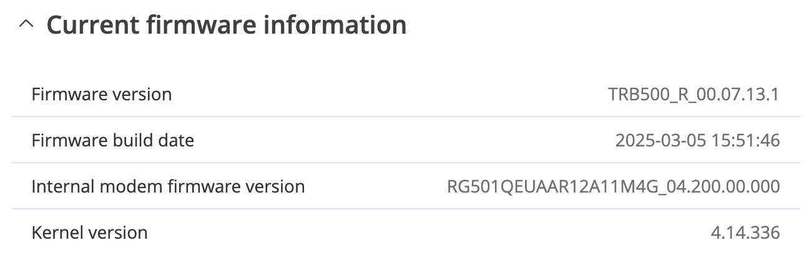The image size is (809, 263).
Task: Click empty space in Kernel version row
Action: coord(429,233)
